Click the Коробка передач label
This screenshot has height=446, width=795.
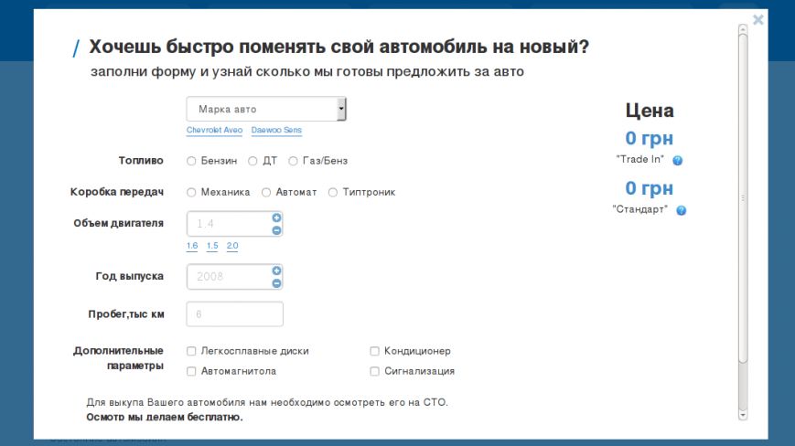(x=117, y=192)
